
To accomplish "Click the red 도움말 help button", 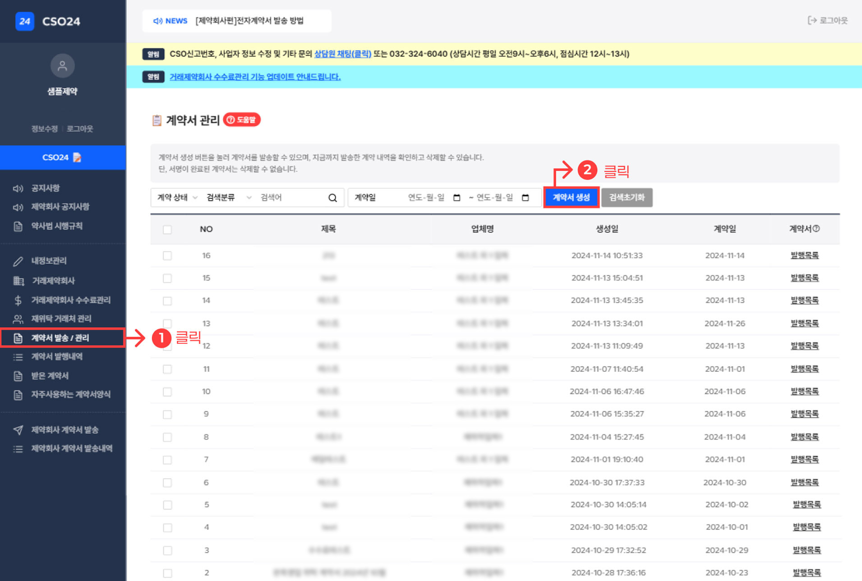I will [x=242, y=120].
